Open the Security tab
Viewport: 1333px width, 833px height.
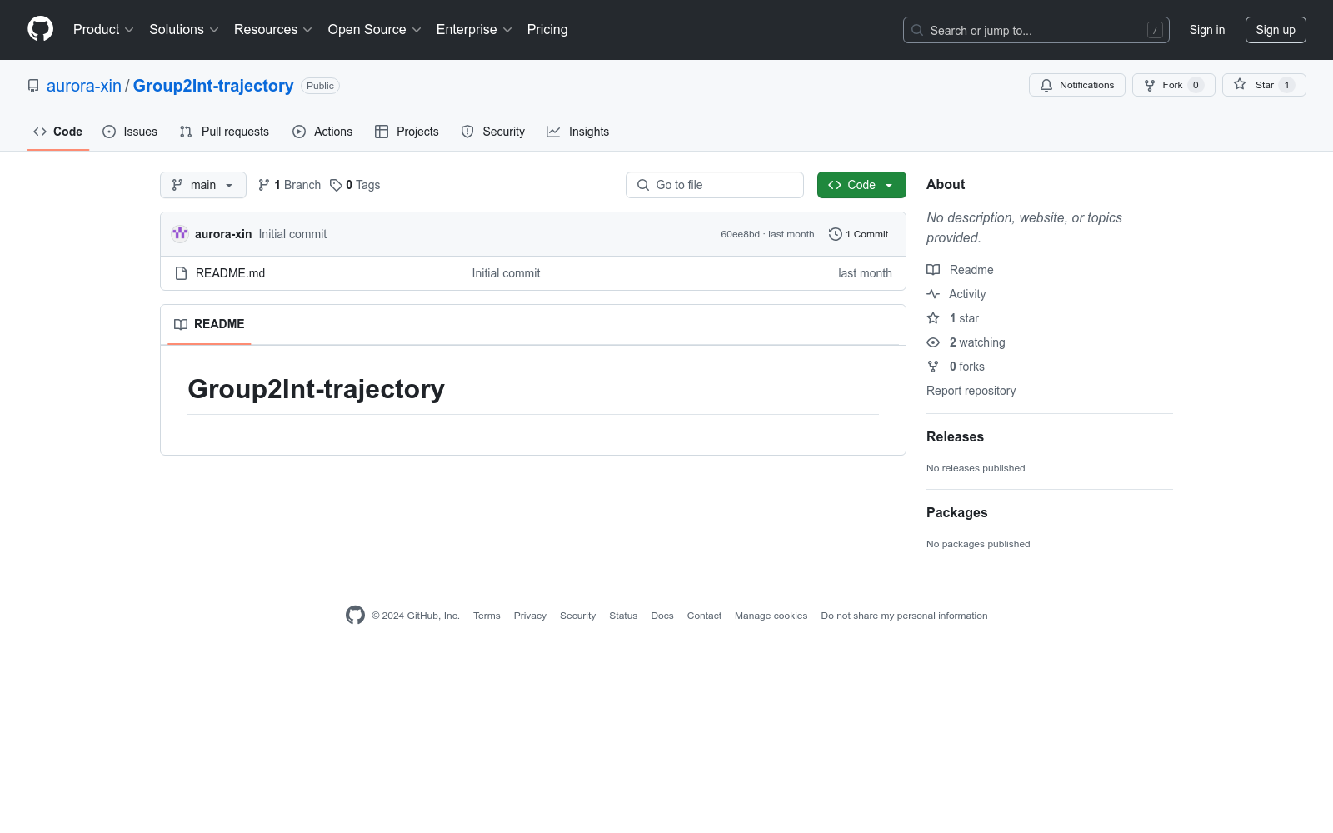click(493, 132)
